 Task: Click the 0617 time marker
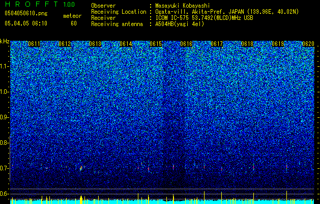click(217, 44)
